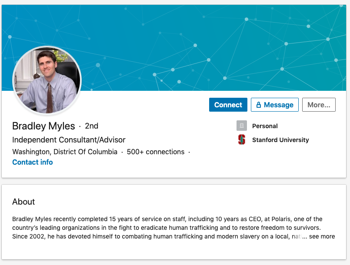Image resolution: width=350 pixels, height=265 pixels.
Task: Open the More... options menu
Action: (319, 105)
